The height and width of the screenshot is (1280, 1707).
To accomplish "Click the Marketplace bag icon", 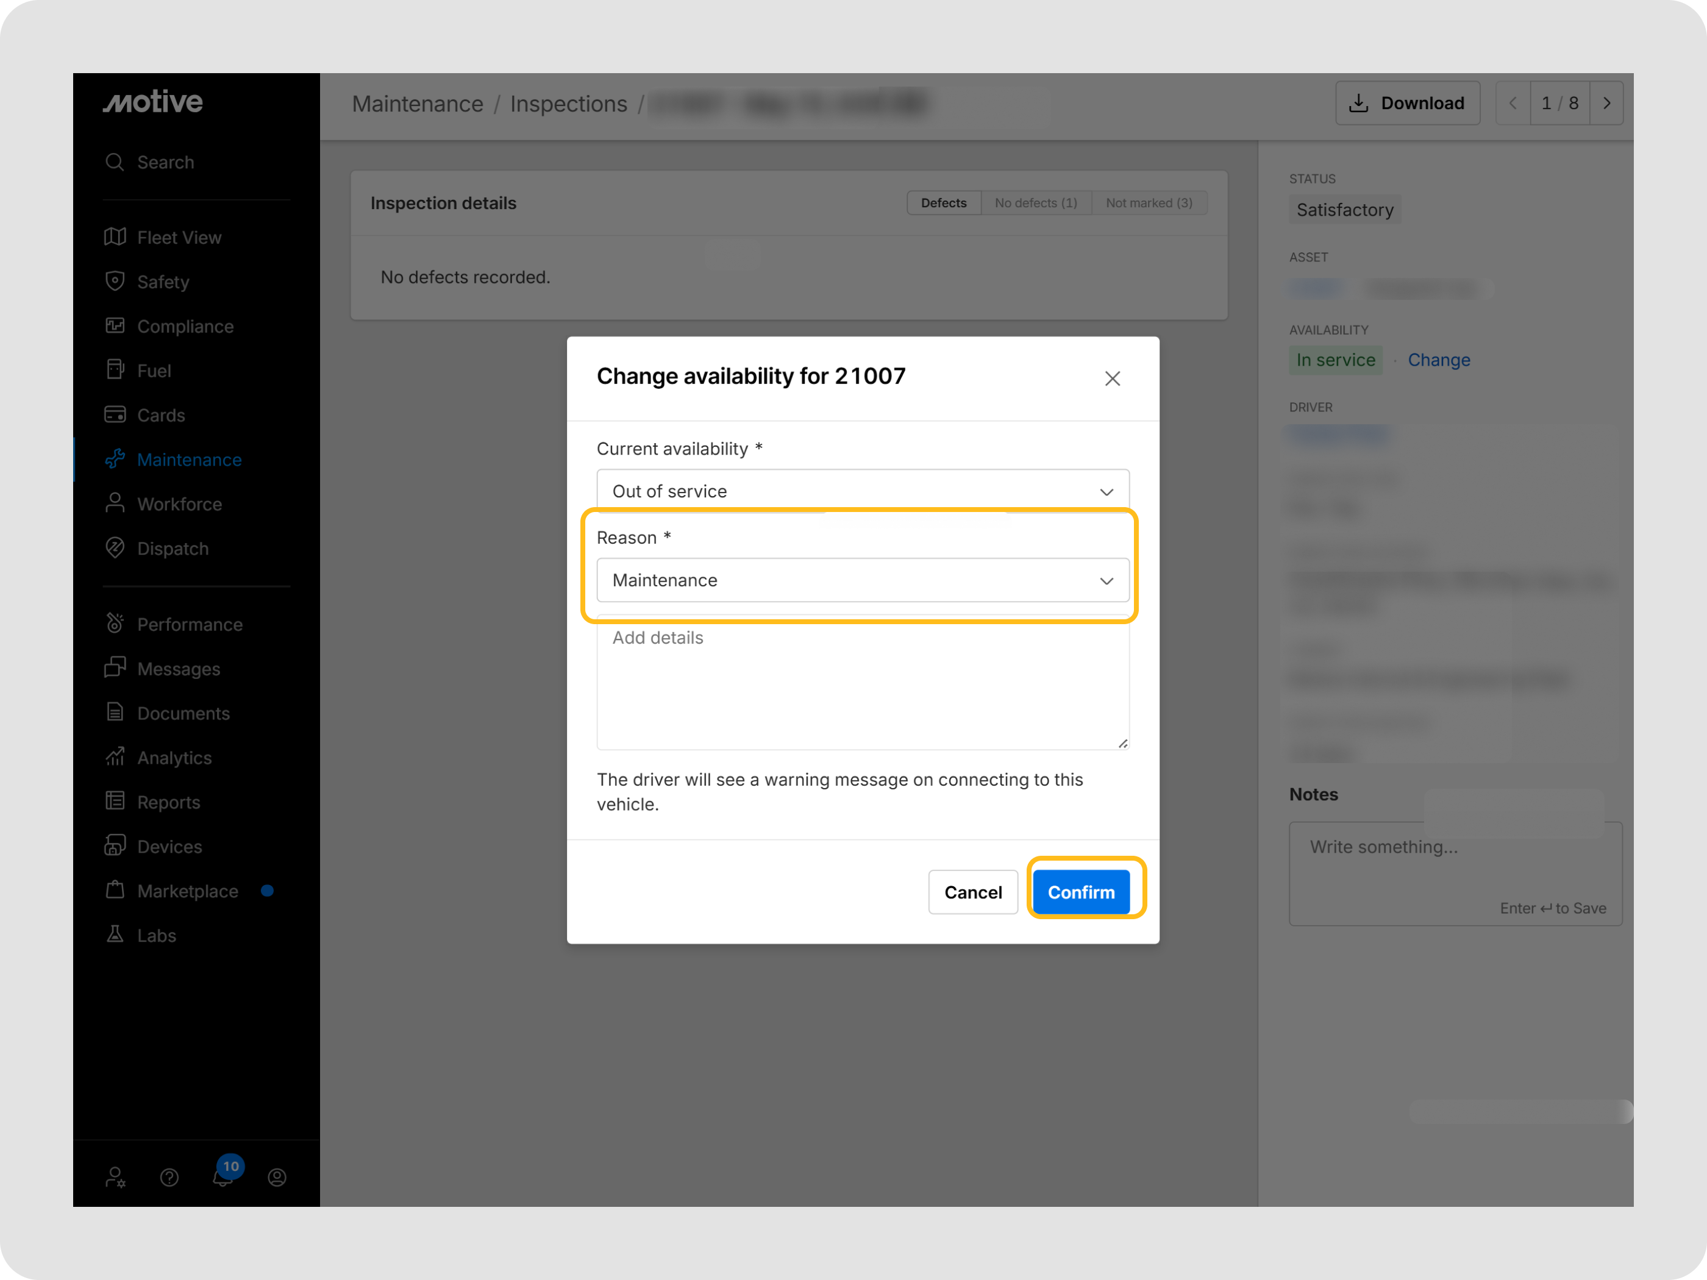I will click(x=115, y=891).
